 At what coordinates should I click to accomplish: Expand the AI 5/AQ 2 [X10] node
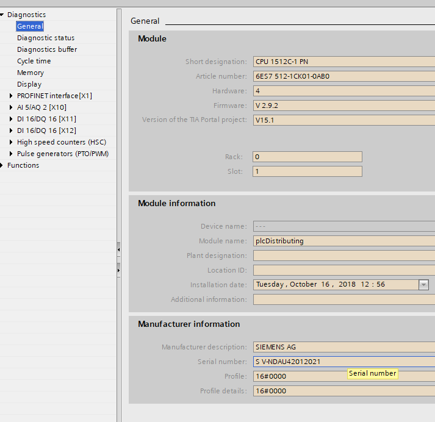(x=11, y=107)
